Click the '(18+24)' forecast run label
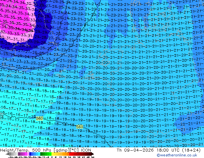204x158 pixels. (x=191, y=150)
